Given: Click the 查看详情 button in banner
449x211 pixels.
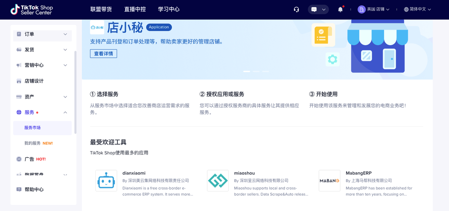Looking at the screenshot, I should point(103,54).
